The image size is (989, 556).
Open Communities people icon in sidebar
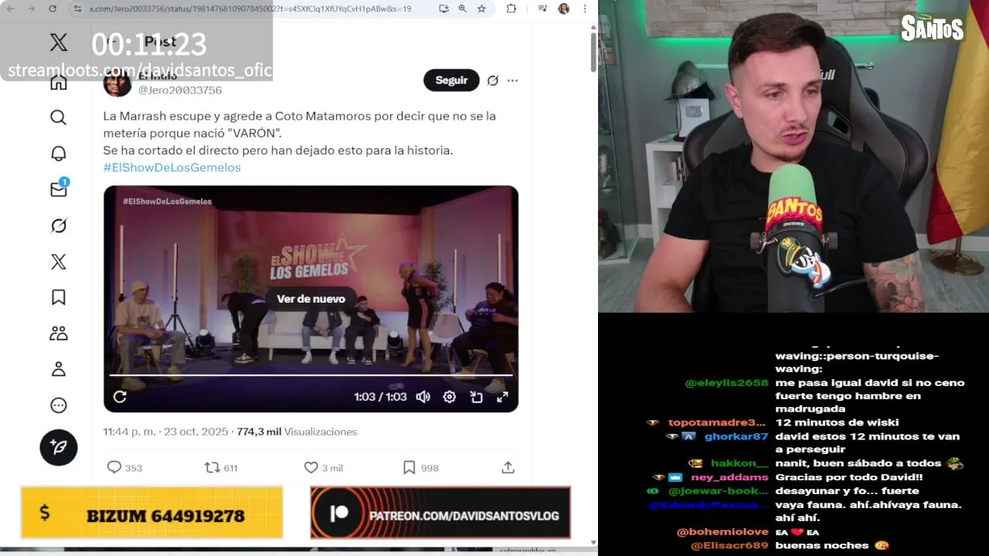pos(58,334)
